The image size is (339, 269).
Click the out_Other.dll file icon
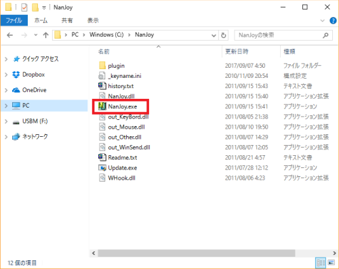(102, 137)
